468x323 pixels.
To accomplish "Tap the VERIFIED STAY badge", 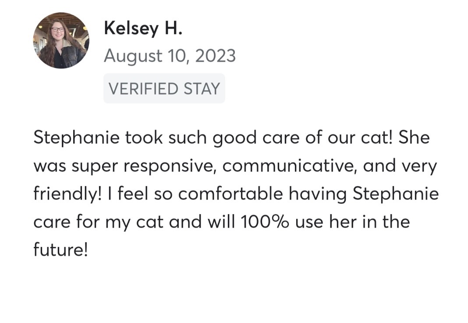I will (x=164, y=88).
